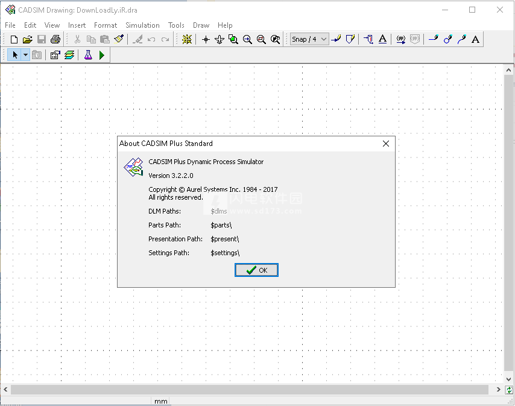Open the File menu

click(x=10, y=25)
